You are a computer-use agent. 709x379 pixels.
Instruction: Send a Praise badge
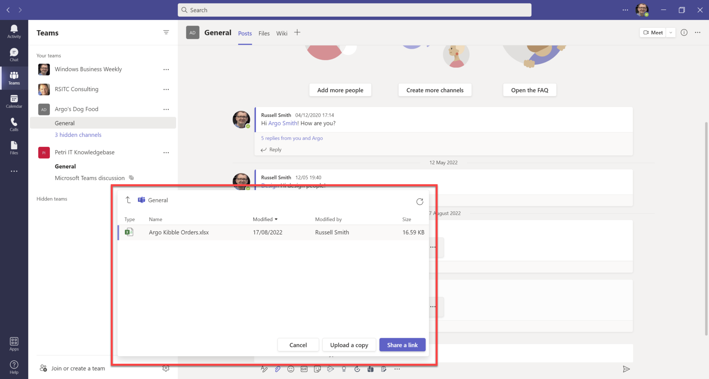coord(344,369)
